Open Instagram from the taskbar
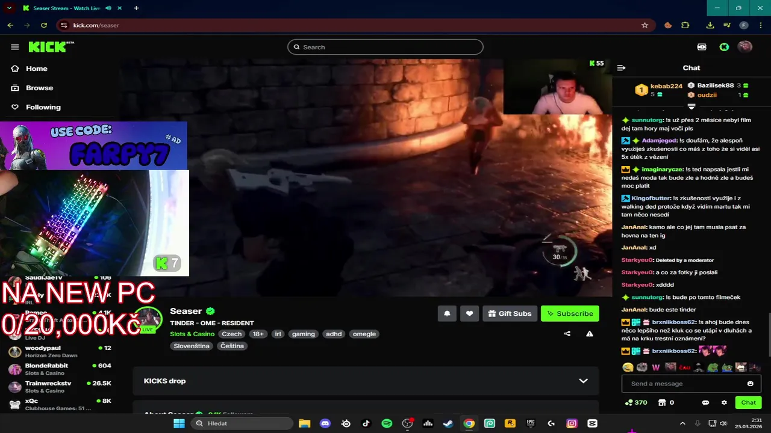Screen dimensions: 771x433 coord(572,423)
